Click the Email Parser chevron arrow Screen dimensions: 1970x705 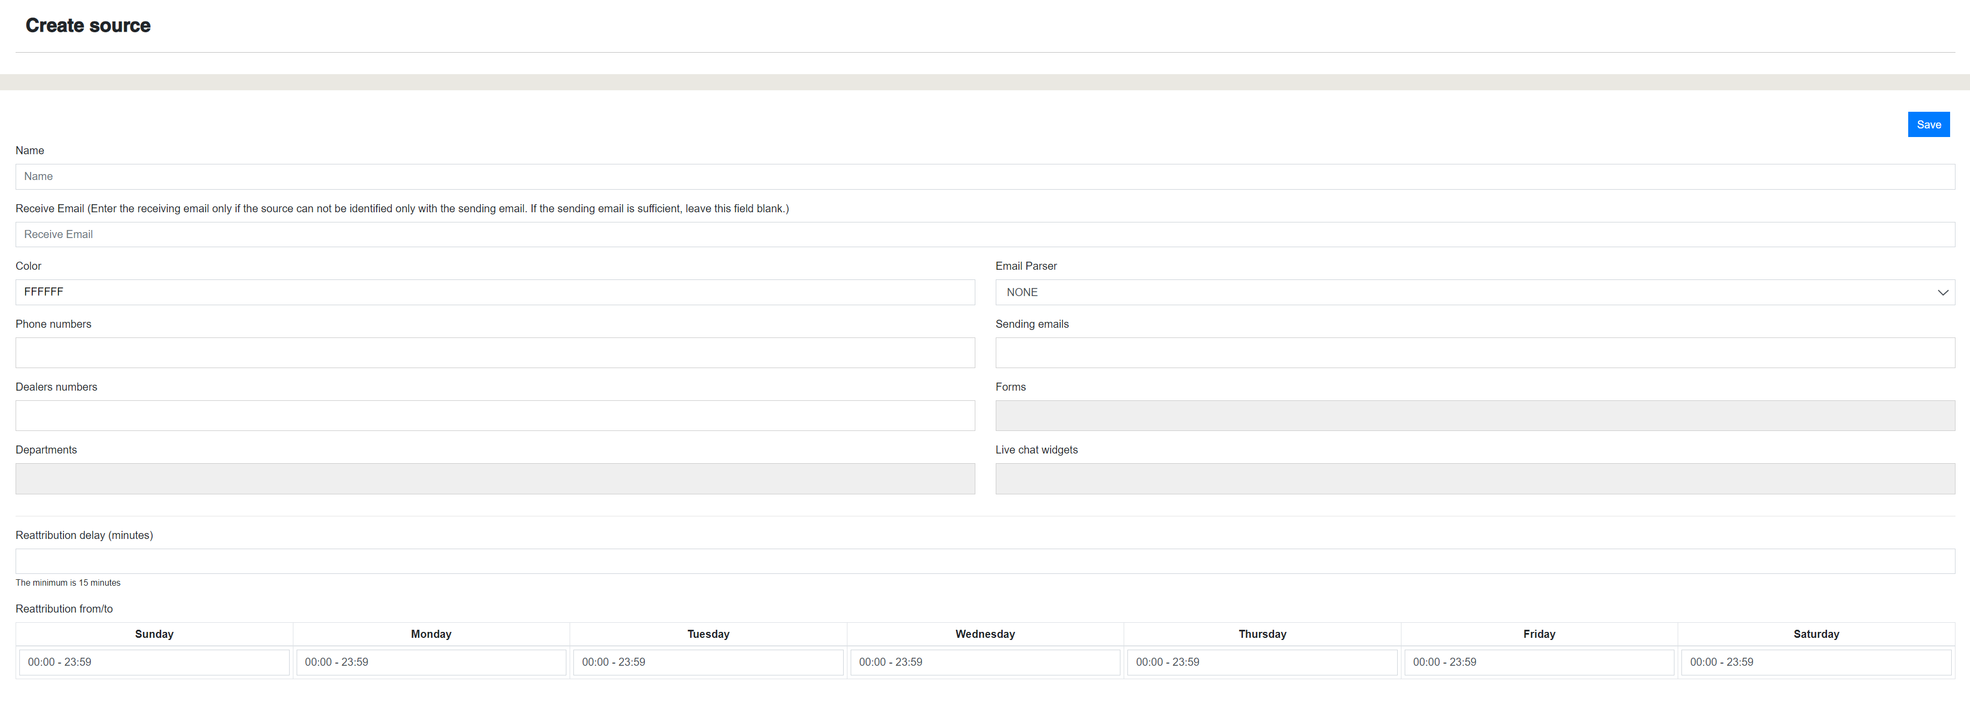tap(1943, 293)
